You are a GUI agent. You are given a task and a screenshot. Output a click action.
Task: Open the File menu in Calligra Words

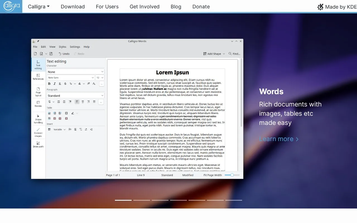point(35,47)
